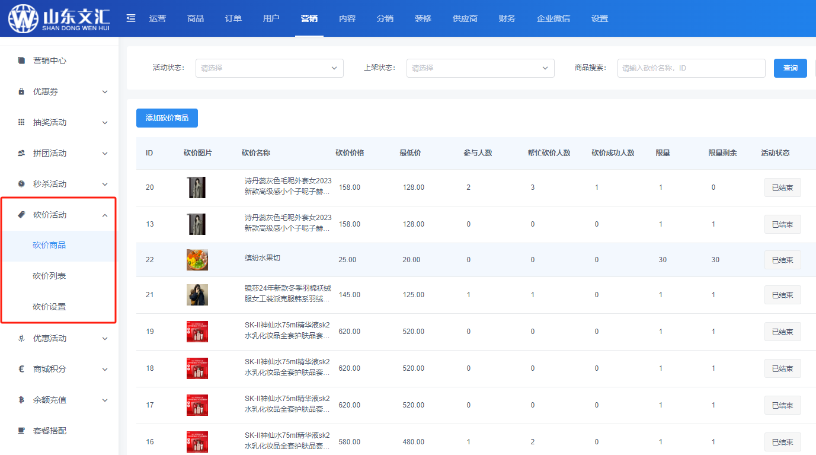This screenshot has width=816, height=455.
Task: Open the jacket thumbnail for ID 21
Action: pos(197,295)
